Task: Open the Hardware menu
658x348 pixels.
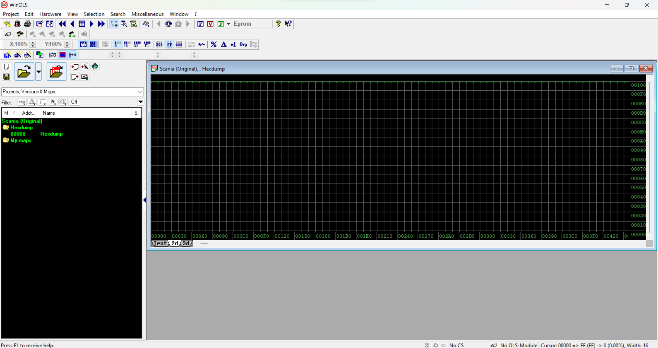Action: tap(50, 14)
